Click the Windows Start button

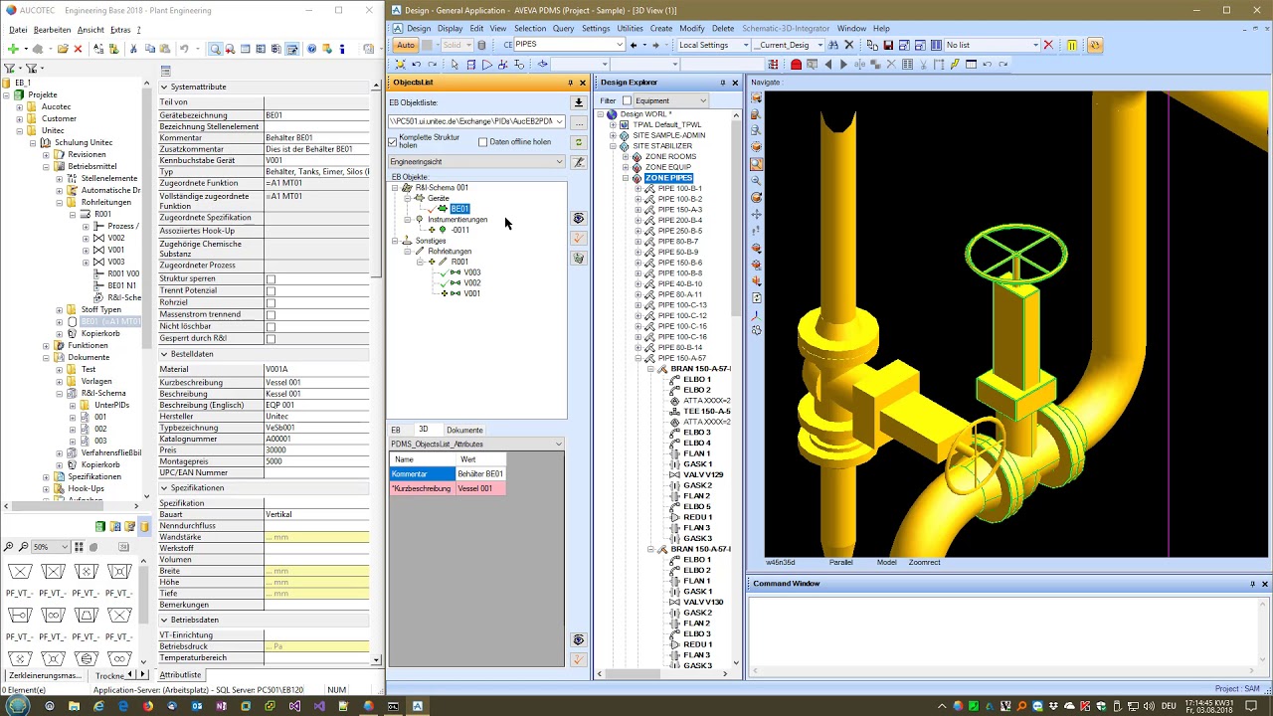coord(16,706)
